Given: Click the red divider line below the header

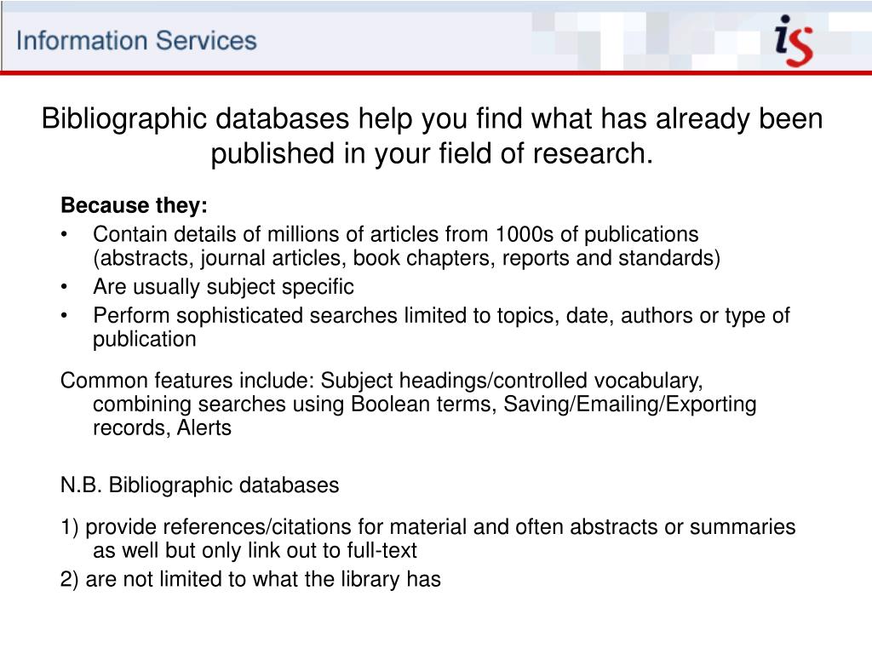Looking at the screenshot, I should [436, 72].
